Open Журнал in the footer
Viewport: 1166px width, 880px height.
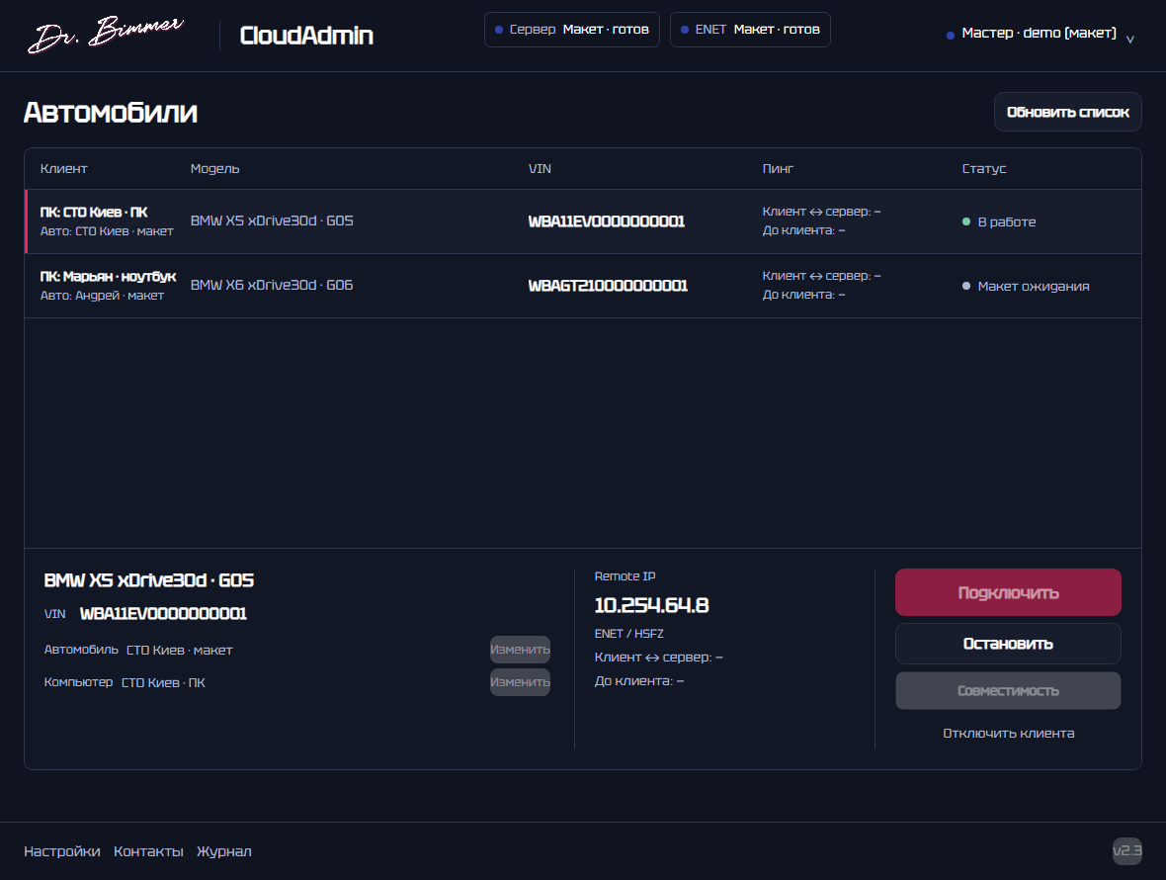click(224, 851)
